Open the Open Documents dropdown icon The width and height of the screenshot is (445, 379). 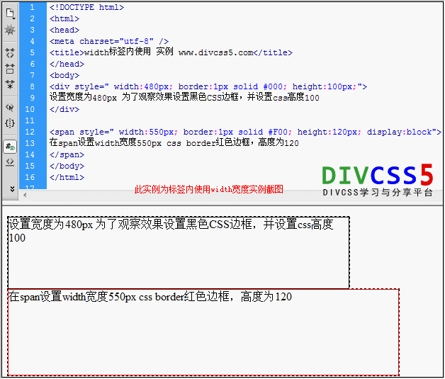coord(10,12)
